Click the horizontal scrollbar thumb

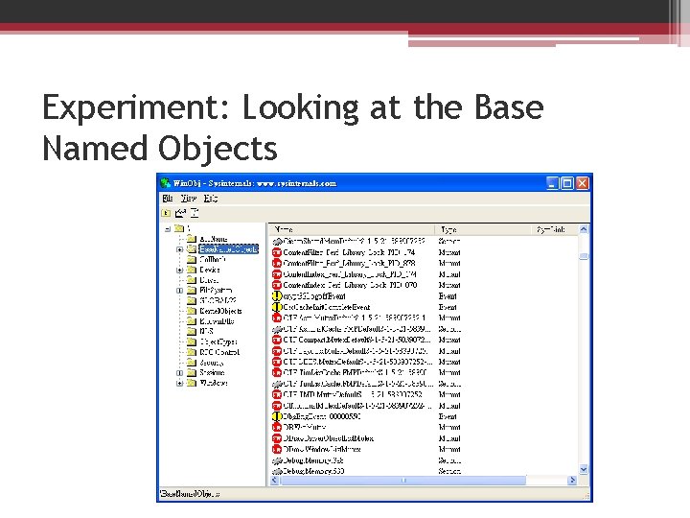pyautogui.click(x=403, y=481)
